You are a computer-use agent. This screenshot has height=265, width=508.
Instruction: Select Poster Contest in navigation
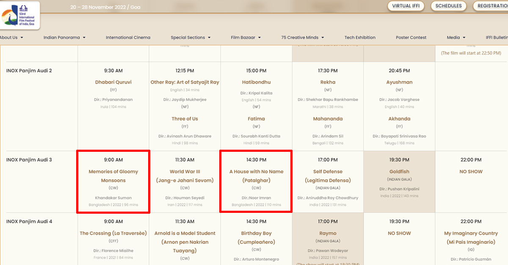[411, 37]
